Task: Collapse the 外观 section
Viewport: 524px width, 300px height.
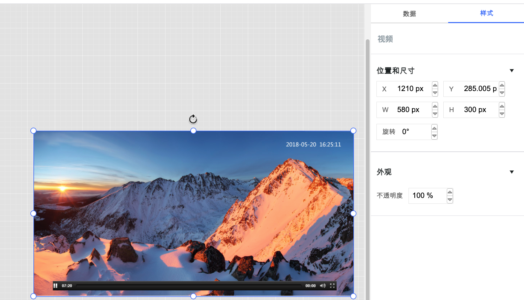Action: coord(512,172)
